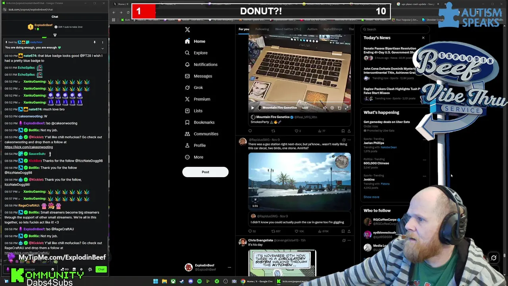The image size is (508, 286).
Task: Open the Get gameday deals on Uber Eats promo
Action: 387,122
